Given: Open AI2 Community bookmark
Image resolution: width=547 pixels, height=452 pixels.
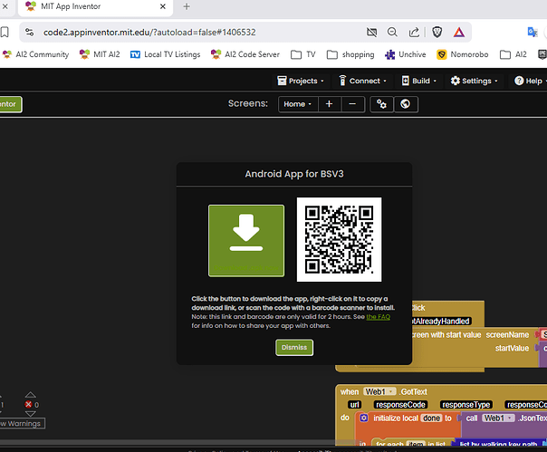Looking at the screenshot, I should 36,54.
